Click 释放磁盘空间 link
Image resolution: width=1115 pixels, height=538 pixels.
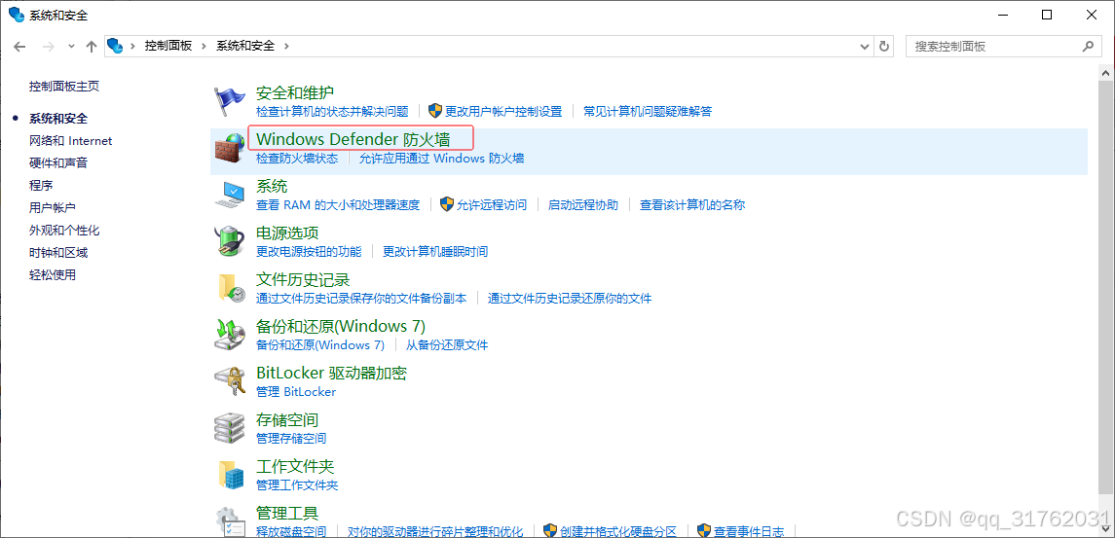pos(291,531)
